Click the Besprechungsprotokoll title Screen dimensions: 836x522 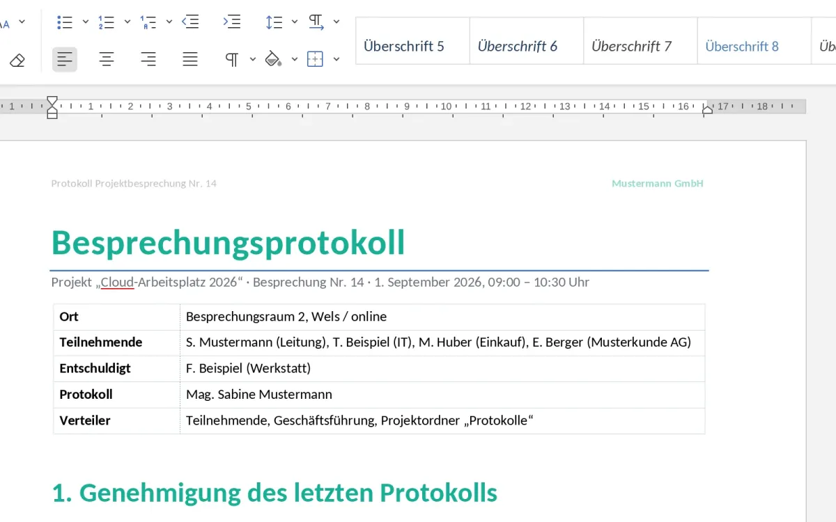pos(228,242)
